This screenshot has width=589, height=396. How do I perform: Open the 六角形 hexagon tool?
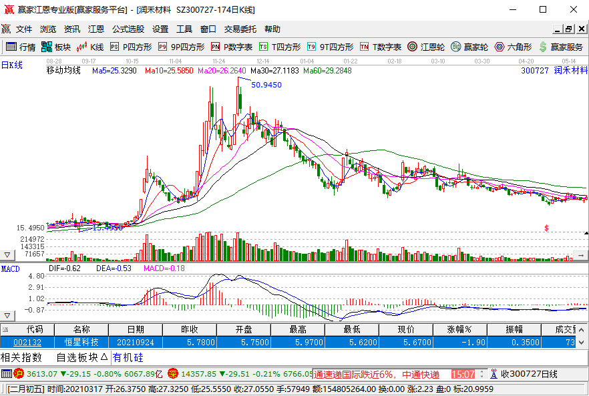click(x=513, y=47)
